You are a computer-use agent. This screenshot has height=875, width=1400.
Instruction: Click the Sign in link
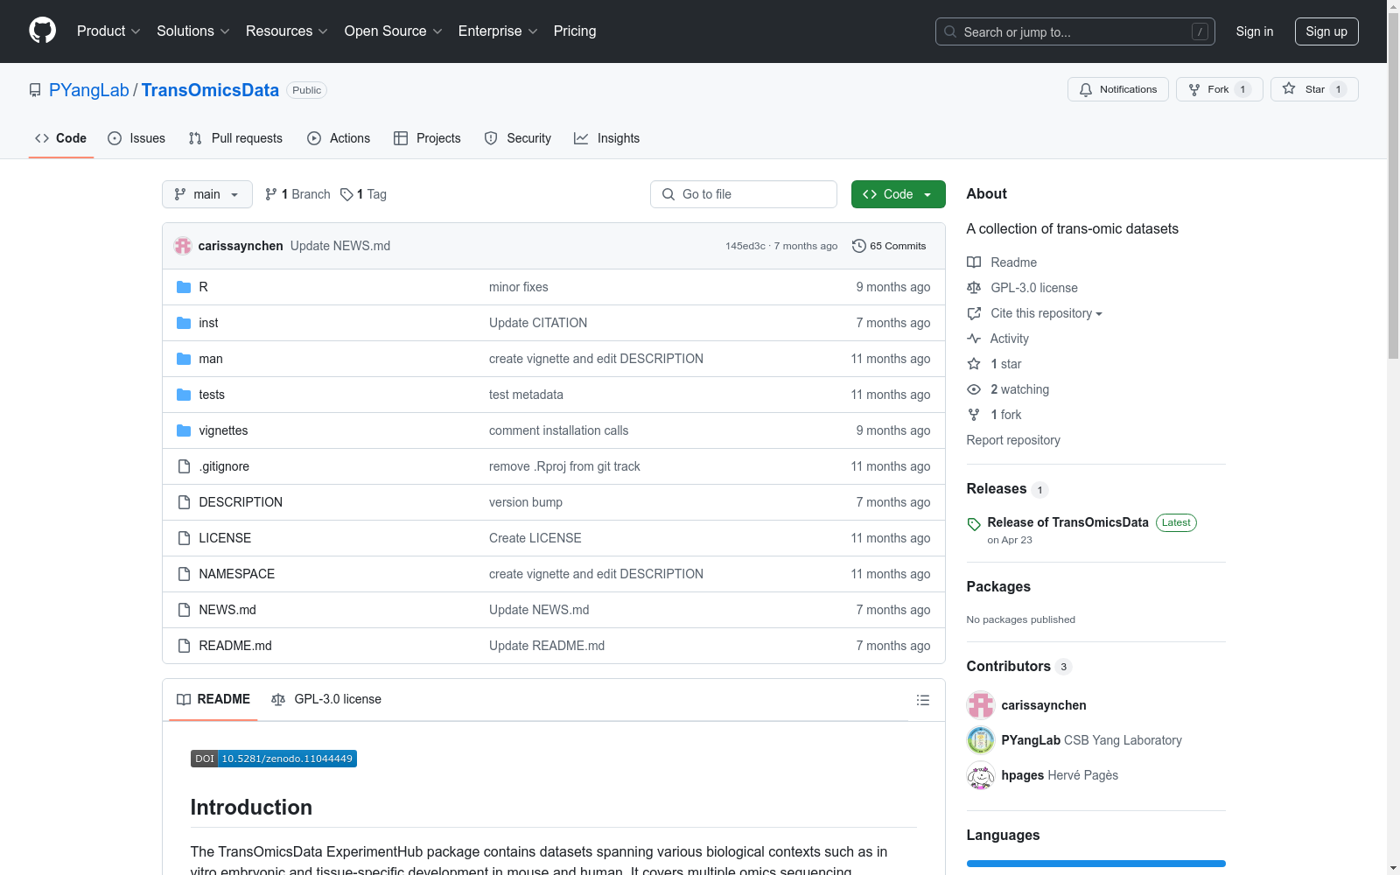point(1255,31)
